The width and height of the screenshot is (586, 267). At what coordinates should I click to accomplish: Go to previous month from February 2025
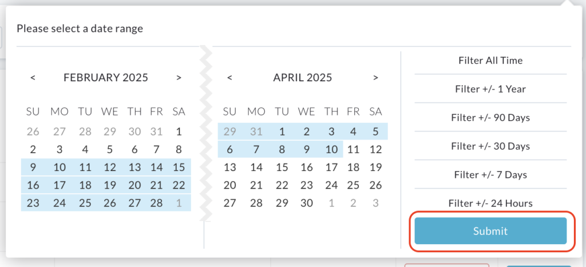click(x=33, y=78)
